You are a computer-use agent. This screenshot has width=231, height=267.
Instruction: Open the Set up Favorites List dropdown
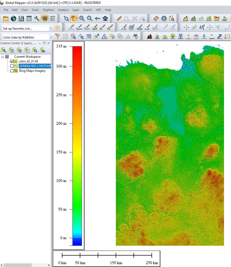(x=51, y=28)
